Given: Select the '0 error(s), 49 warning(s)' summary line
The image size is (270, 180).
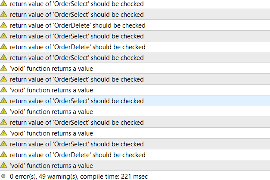Looking at the screenshot, I should pos(79,177).
